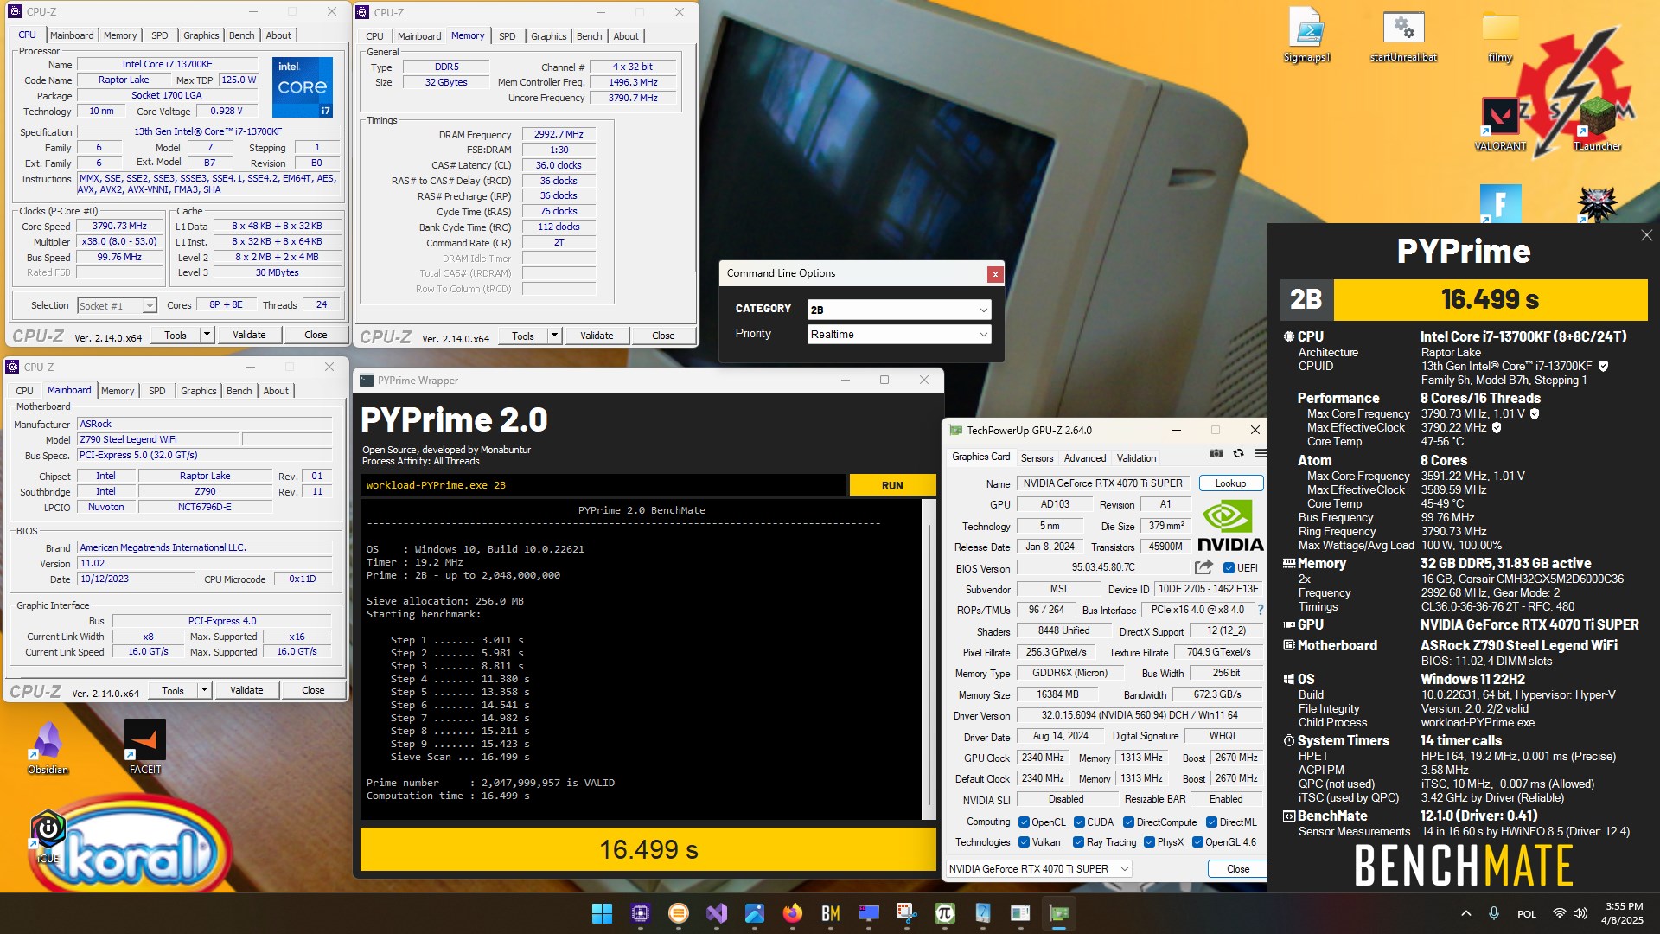Click Validate in CPU-Z Memory window
Screen dimensions: 1660x934
pos(597,336)
